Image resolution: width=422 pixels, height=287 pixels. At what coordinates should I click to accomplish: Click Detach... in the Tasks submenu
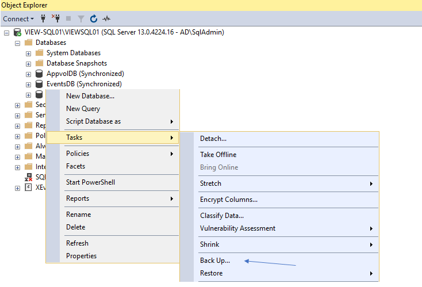point(213,139)
